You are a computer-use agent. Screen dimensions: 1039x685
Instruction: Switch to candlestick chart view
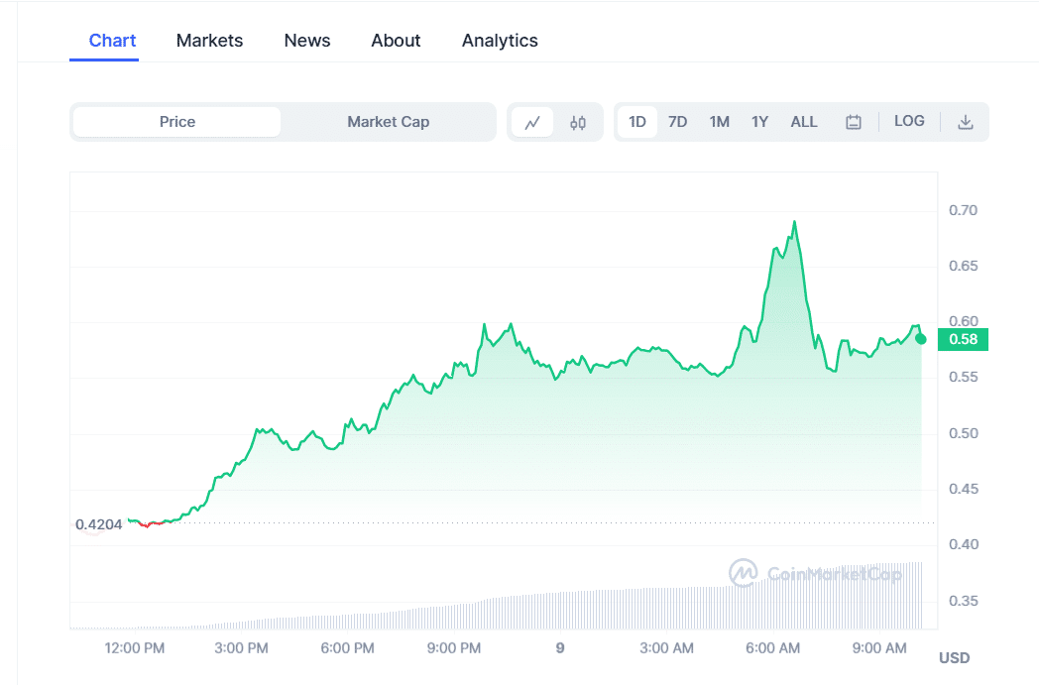(x=578, y=123)
